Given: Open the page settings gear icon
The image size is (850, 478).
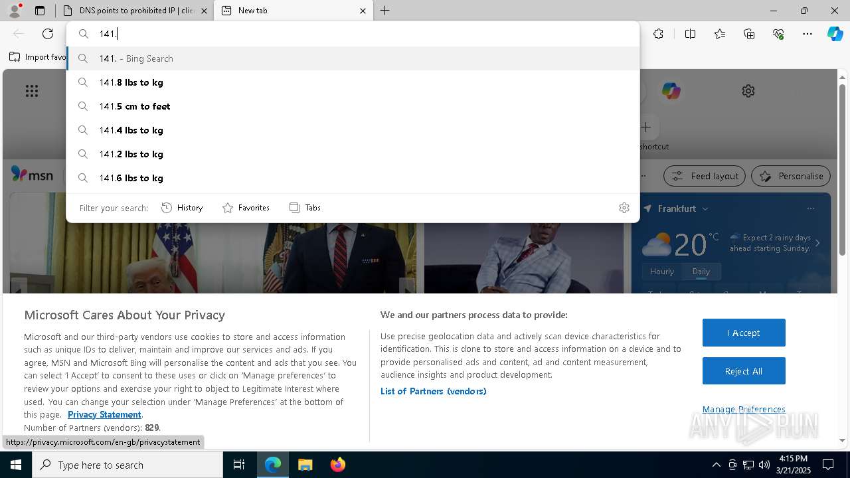Looking at the screenshot, I should click(x=748, y=91).
